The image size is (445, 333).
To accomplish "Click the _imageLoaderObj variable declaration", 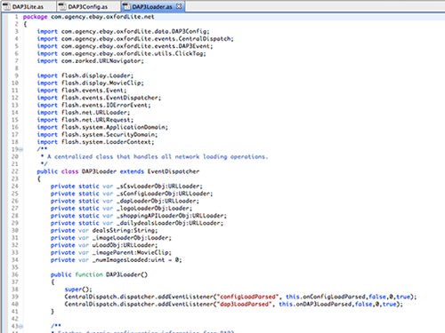I will pos(111,238).
